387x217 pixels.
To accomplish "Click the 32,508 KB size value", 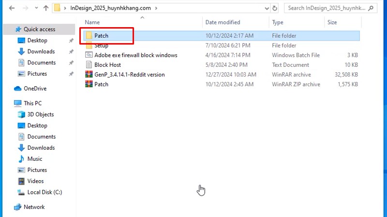I will pos(346,75).
